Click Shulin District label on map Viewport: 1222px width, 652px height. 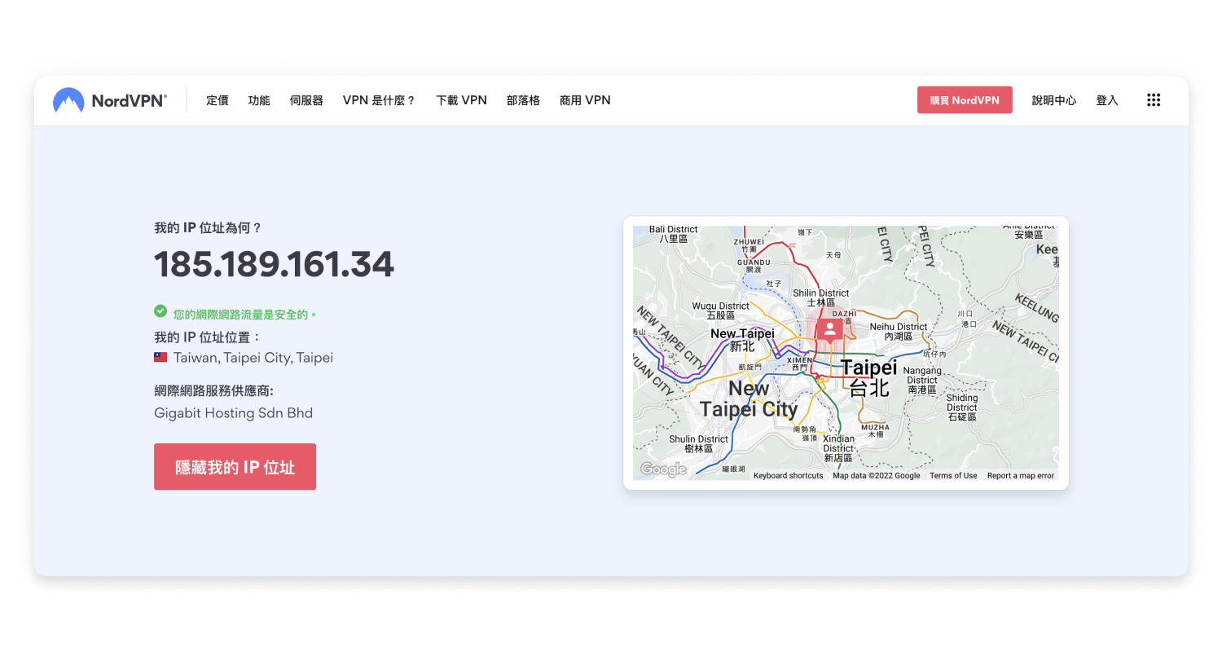[x=699, y=444]
